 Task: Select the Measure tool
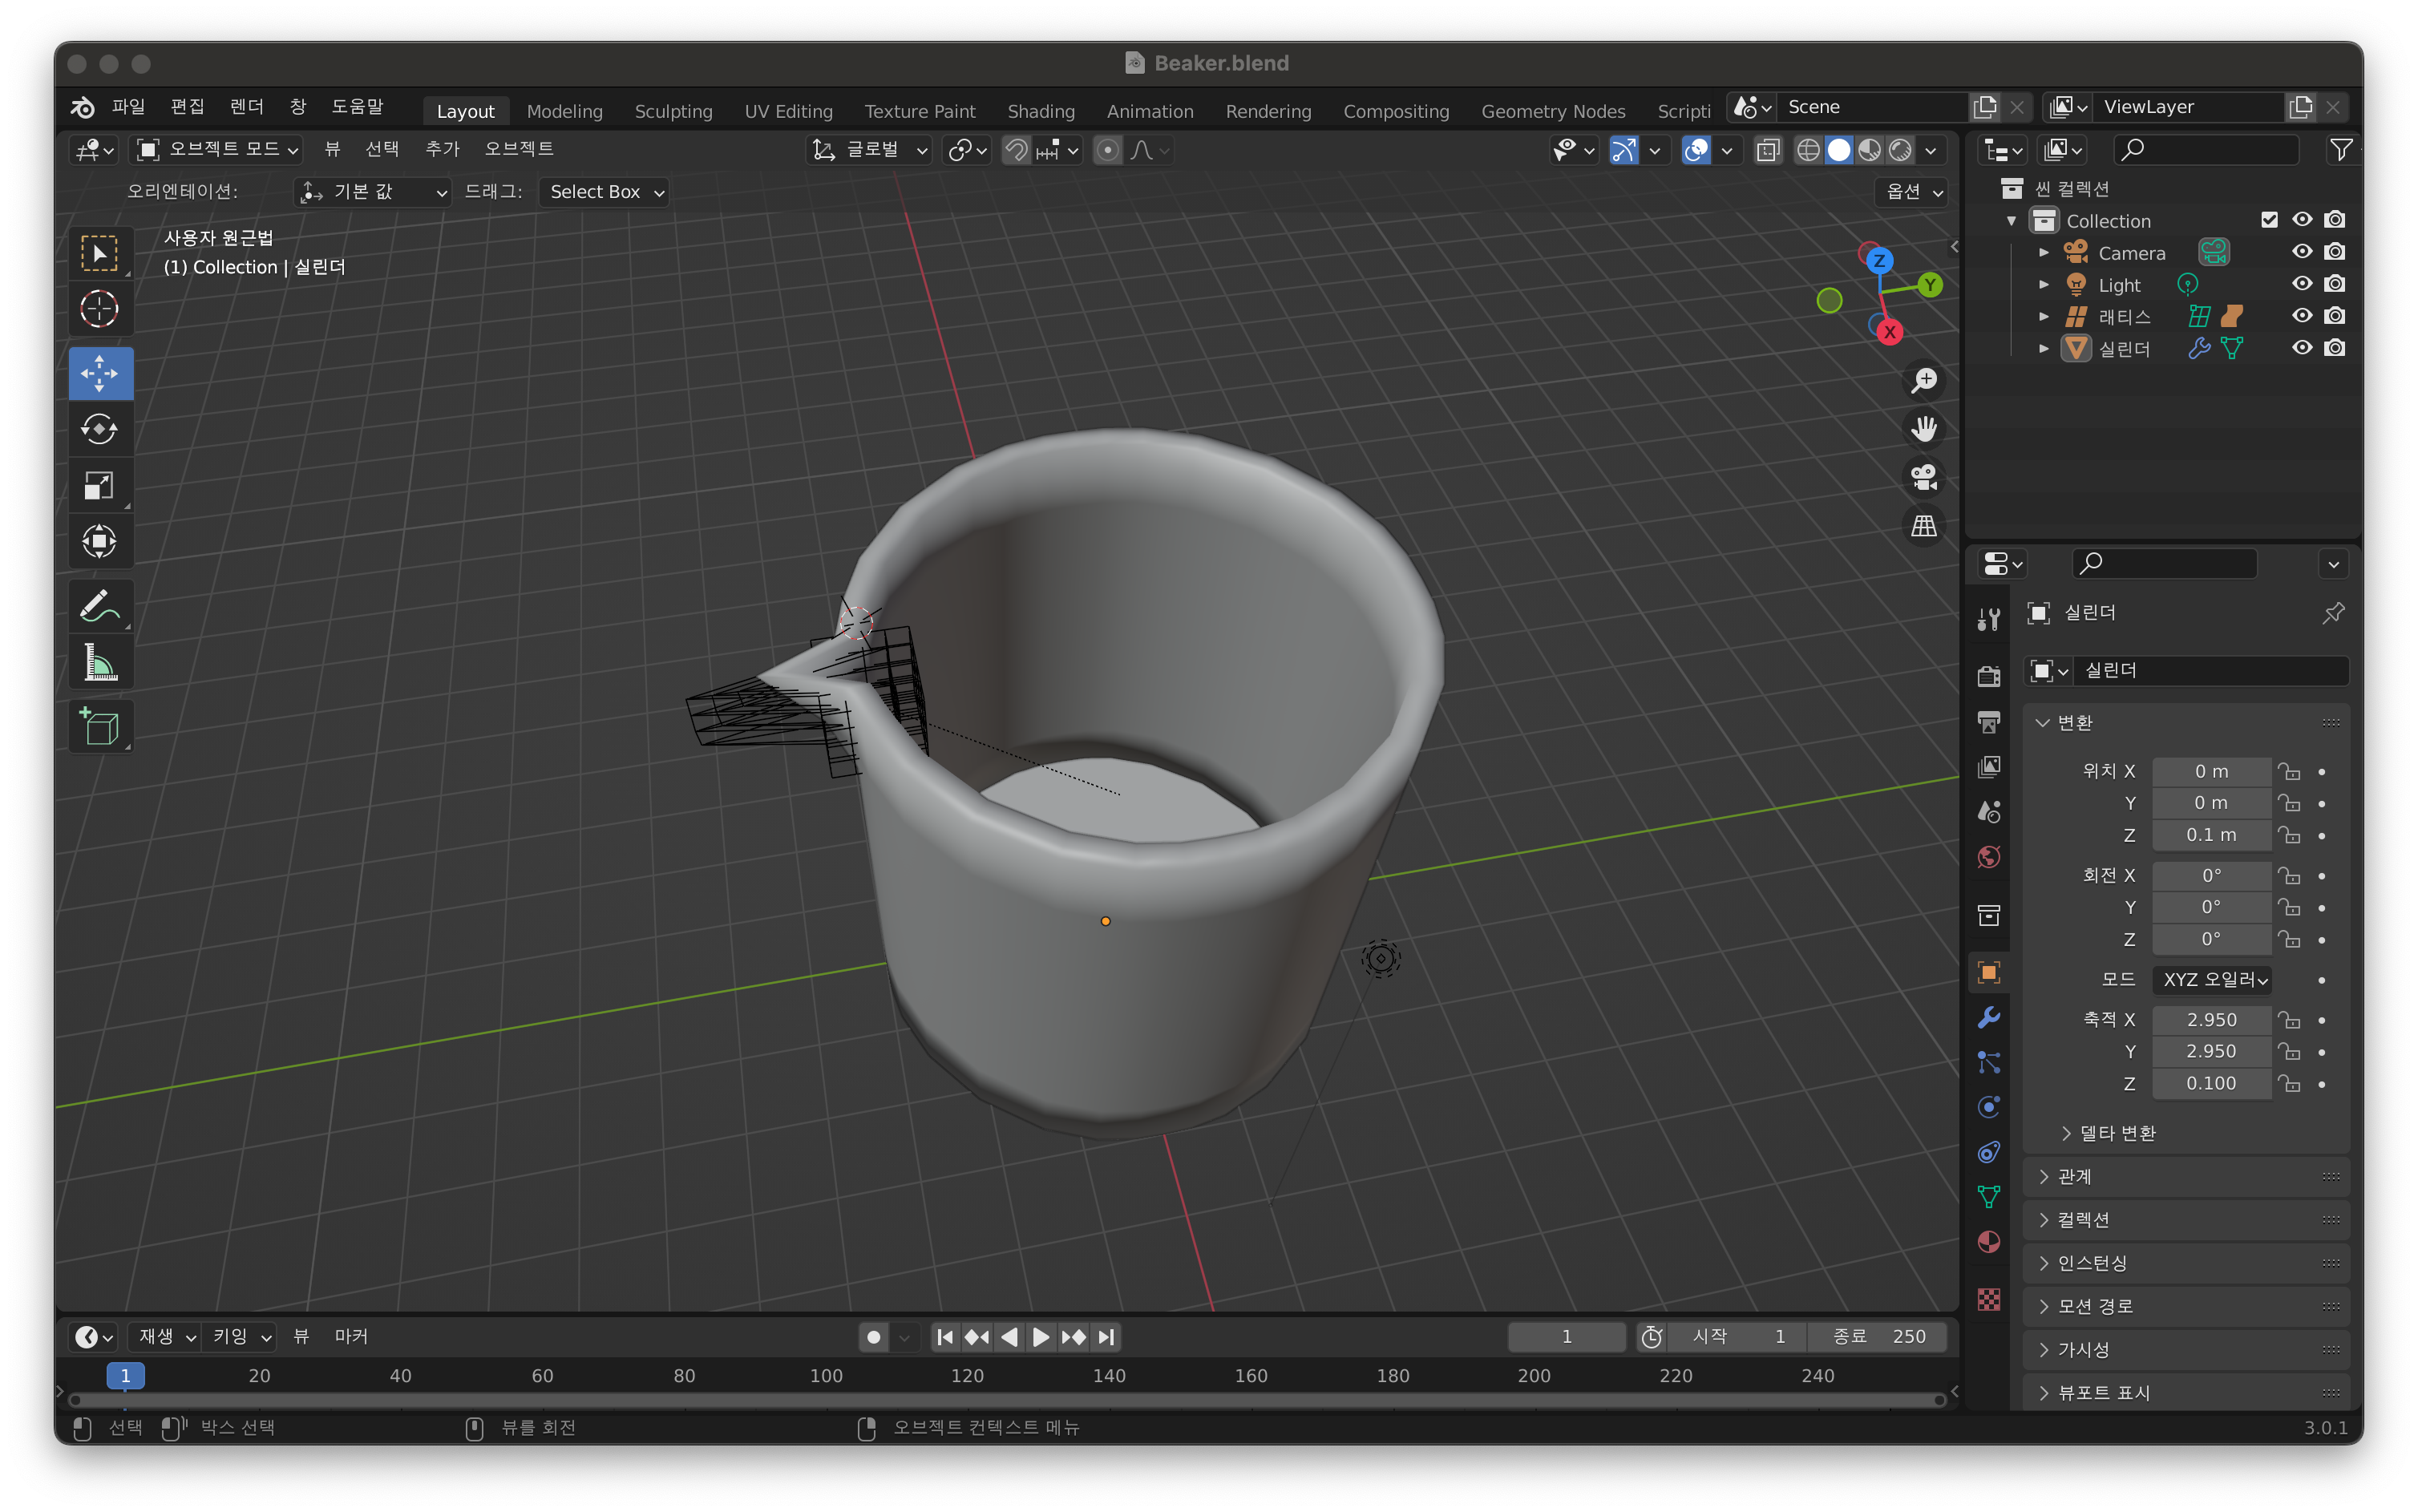[x=99, y=664]
